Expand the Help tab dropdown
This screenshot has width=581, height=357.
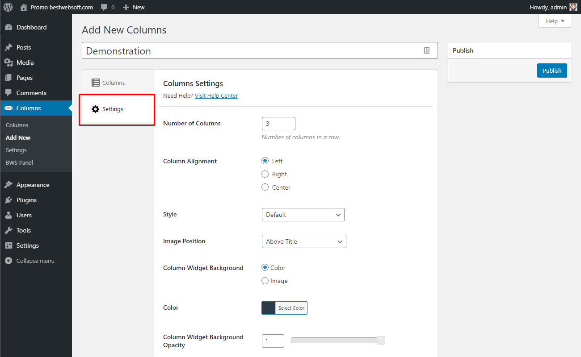point(555,21)
